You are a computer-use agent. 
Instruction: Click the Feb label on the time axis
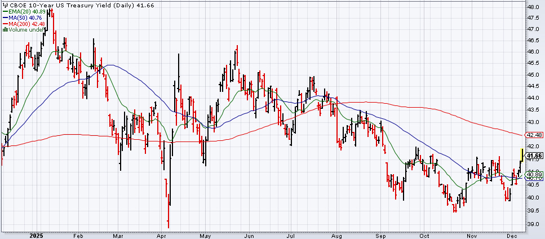78,236
